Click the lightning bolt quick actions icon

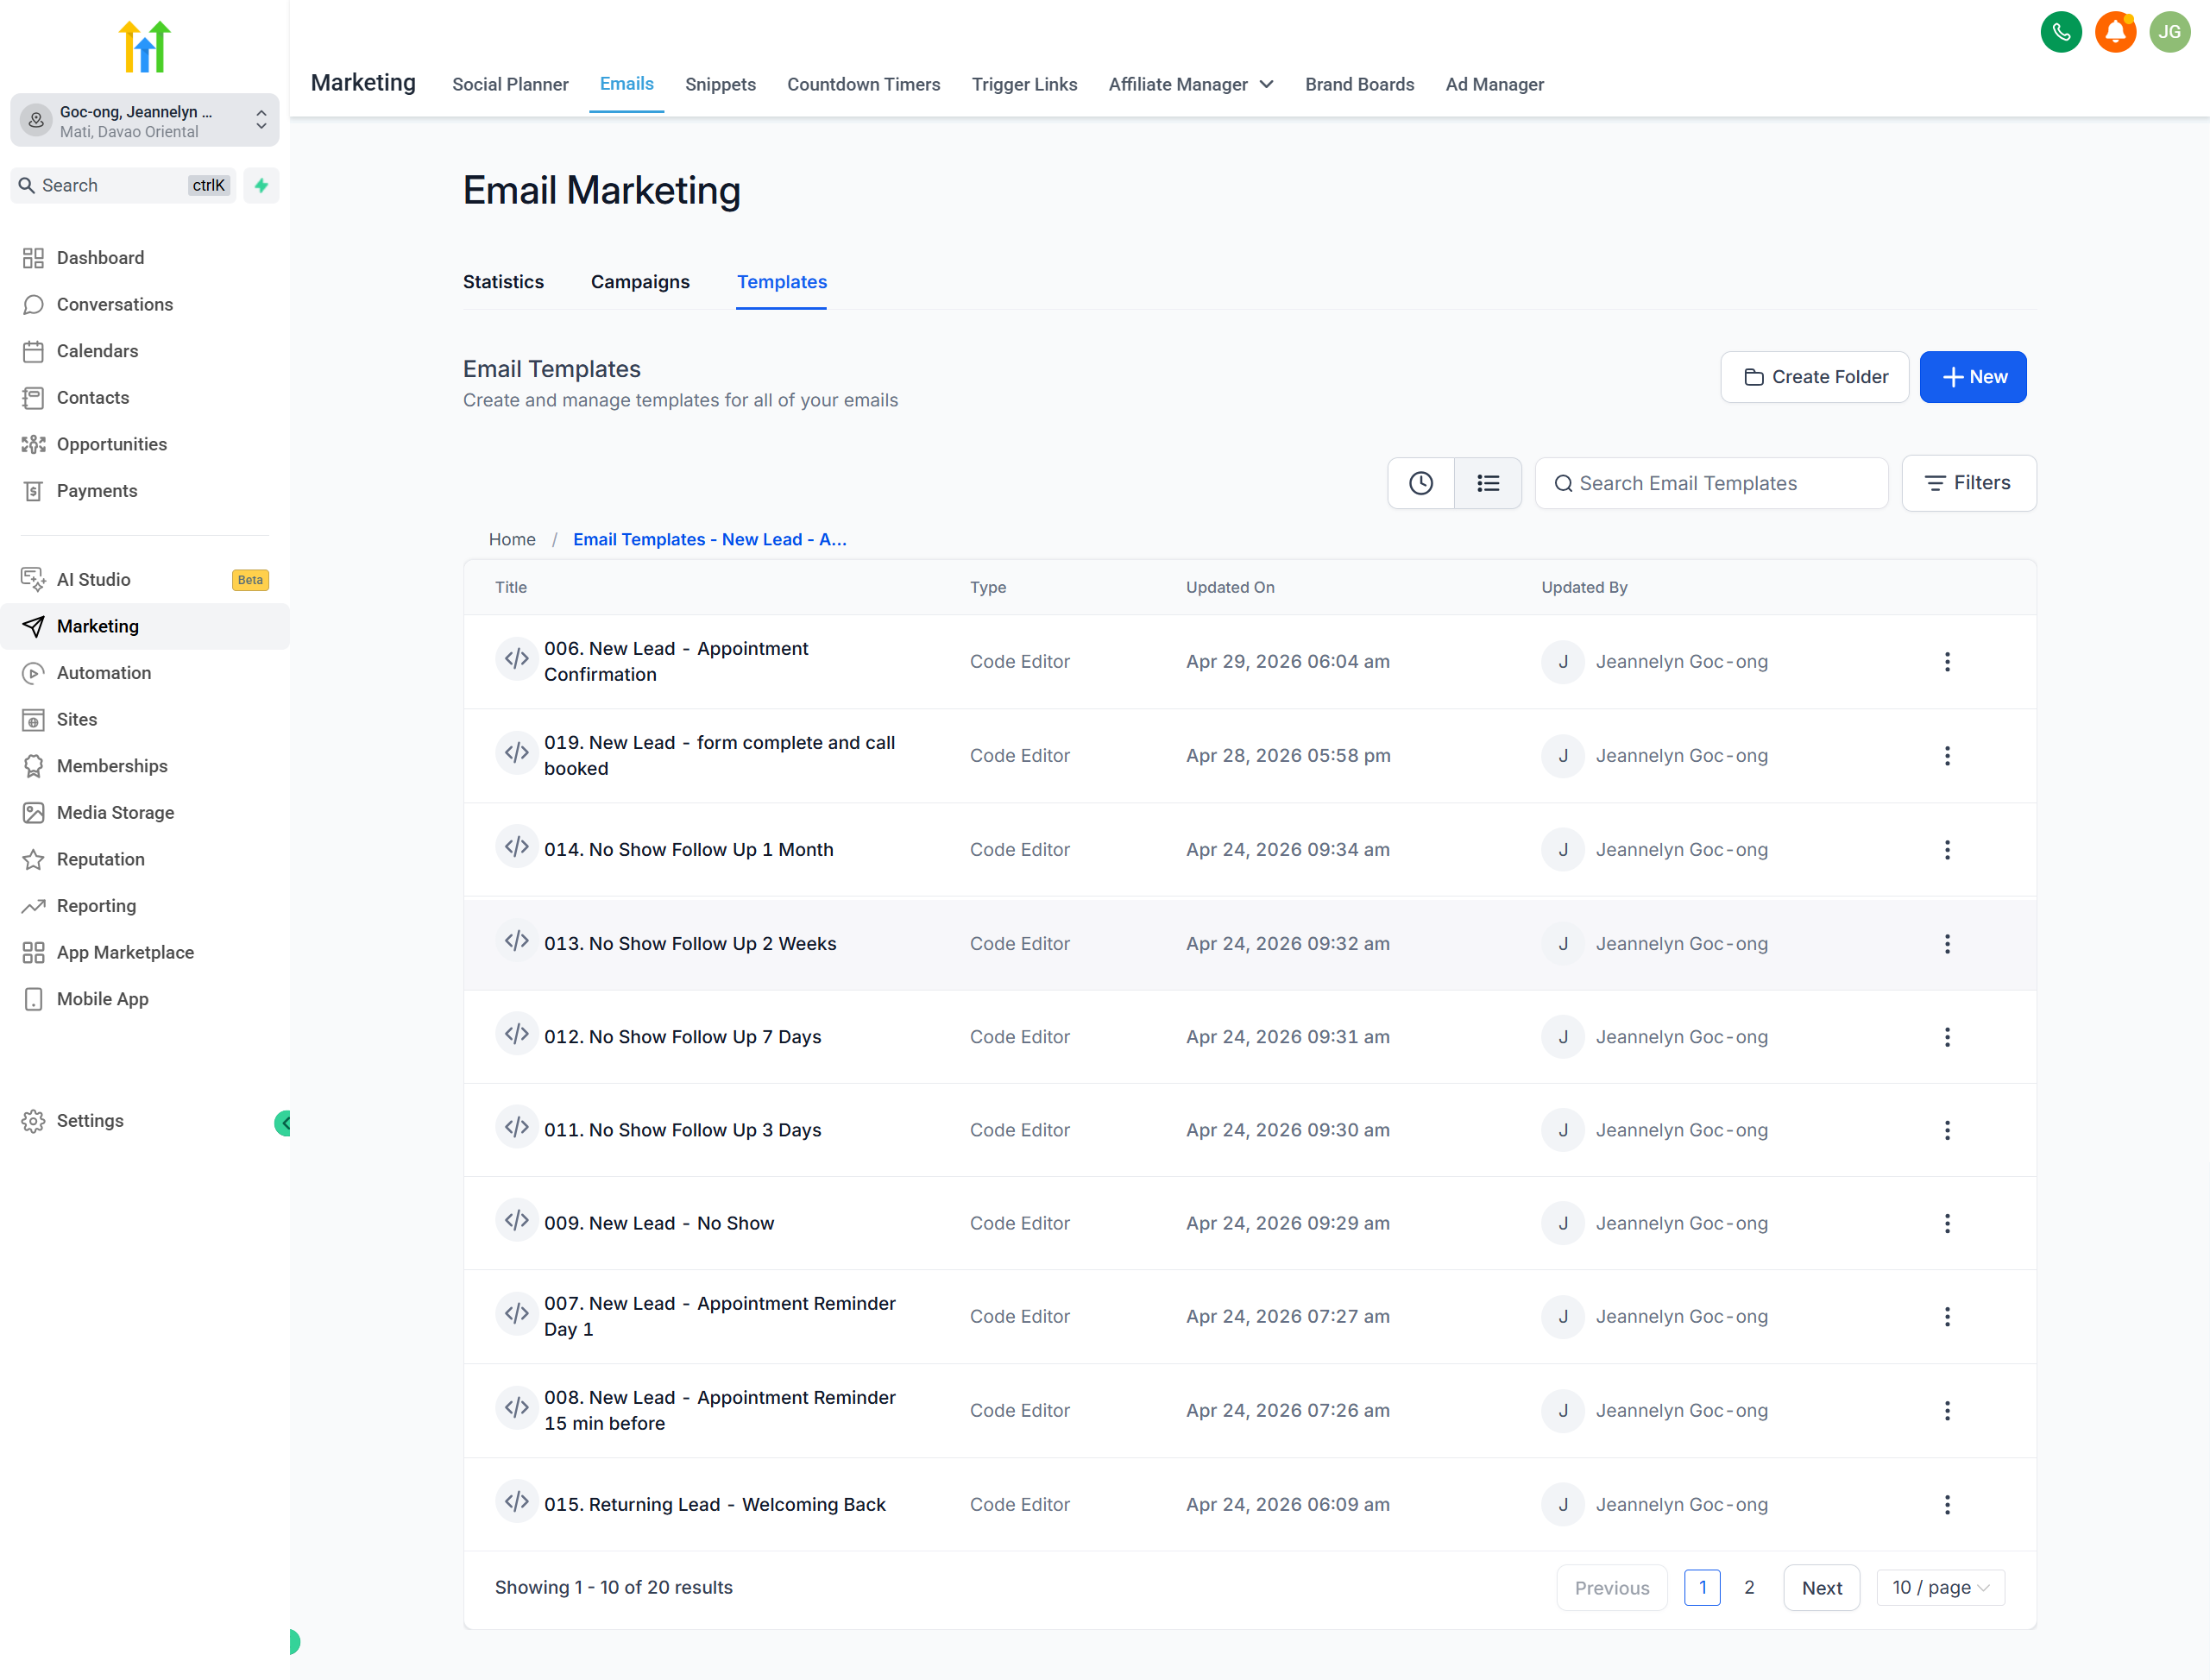click(261, 185)
